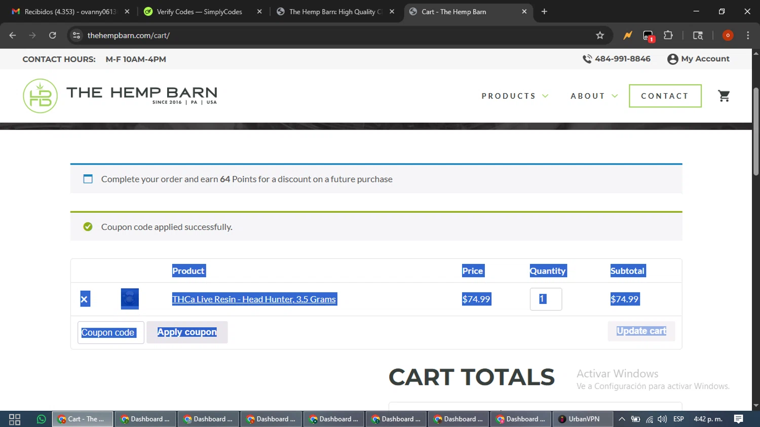
Task: Open Windows Task View
Action: click(15, 419)
